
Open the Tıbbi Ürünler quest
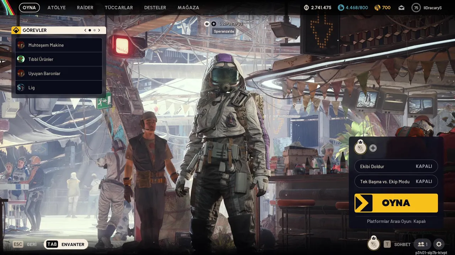[x=59, y=59]
